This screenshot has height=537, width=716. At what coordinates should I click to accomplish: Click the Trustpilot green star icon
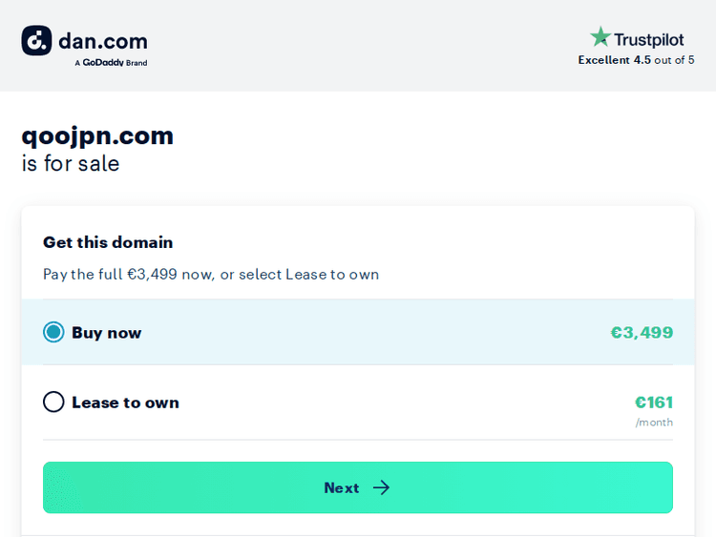click(x=600, y=37)
